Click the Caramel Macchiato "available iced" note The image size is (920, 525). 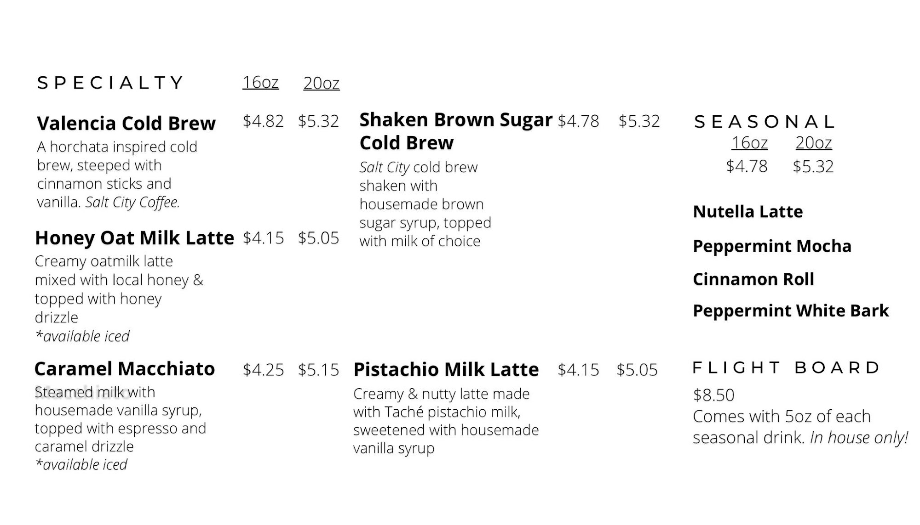(81, 465)
